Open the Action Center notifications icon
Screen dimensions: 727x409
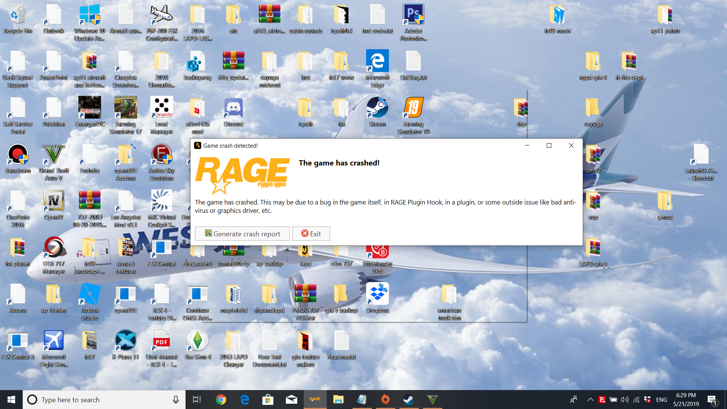click(x=712, y=400)
